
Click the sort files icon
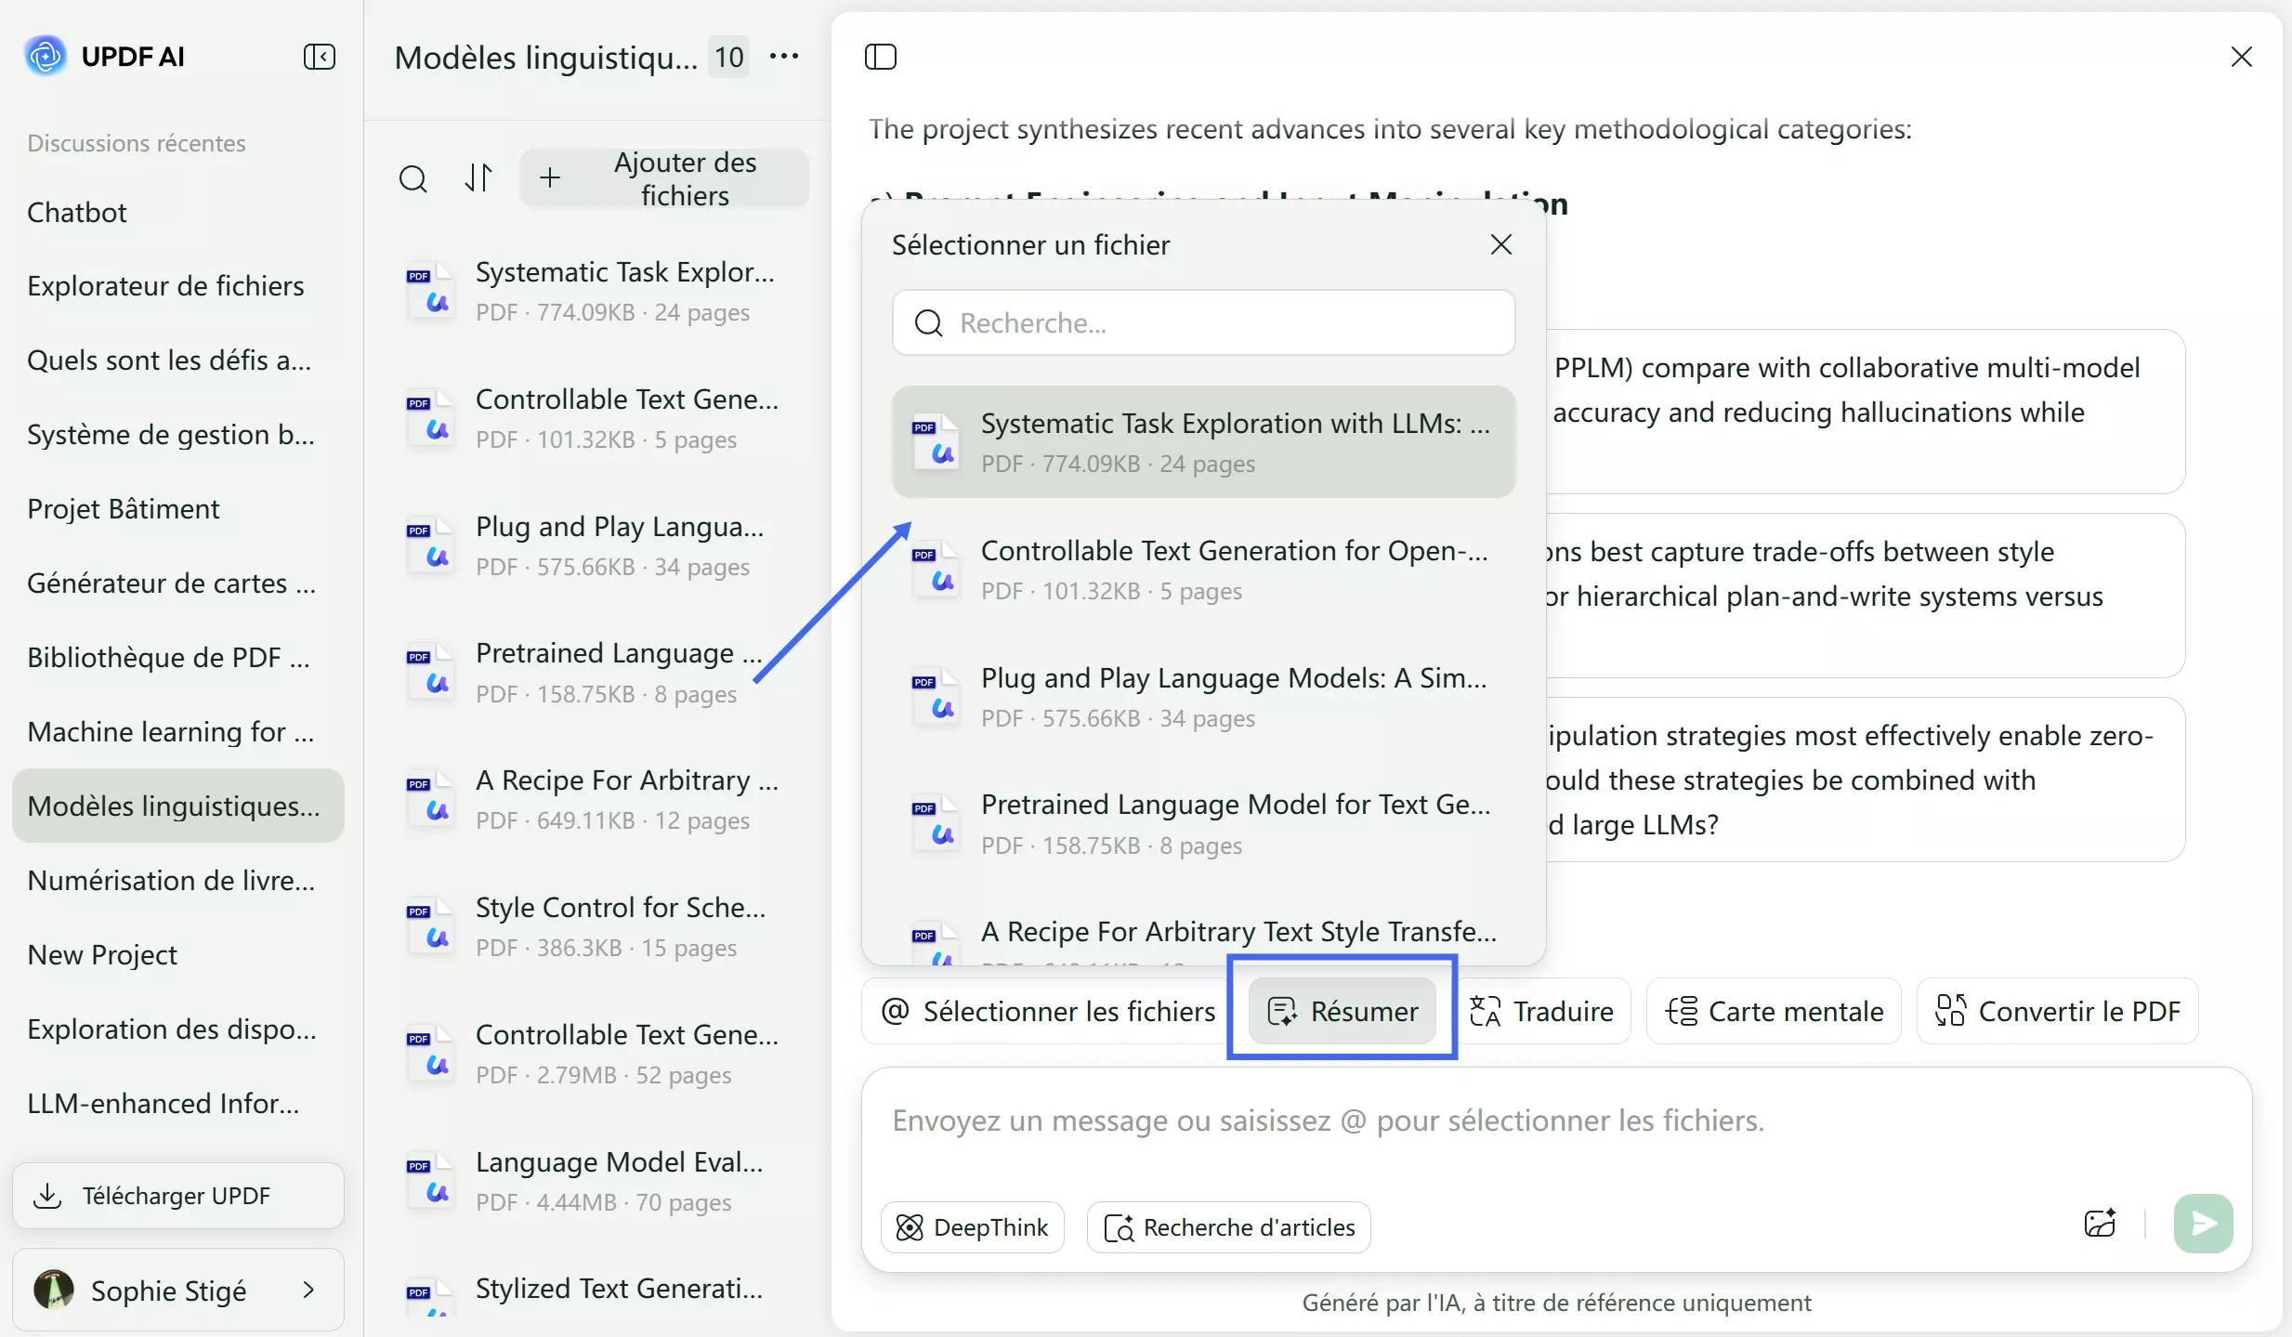click(x=478, y=177)
